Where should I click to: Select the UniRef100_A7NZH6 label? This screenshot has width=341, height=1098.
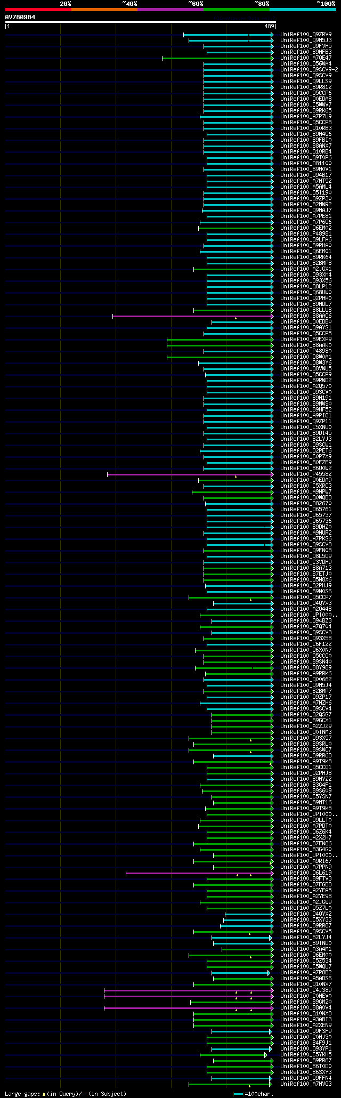click(x=306, y=703)
